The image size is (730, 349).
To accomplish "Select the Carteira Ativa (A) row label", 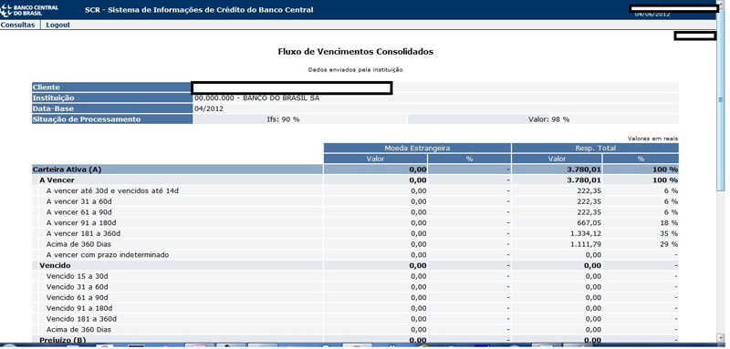I will click(x=67, y=169).
